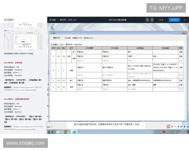This screenshot has height=151, width=189.
Task: Click 完成后就可以保存+关闭文件+评分啦 text
Action: 19,53
